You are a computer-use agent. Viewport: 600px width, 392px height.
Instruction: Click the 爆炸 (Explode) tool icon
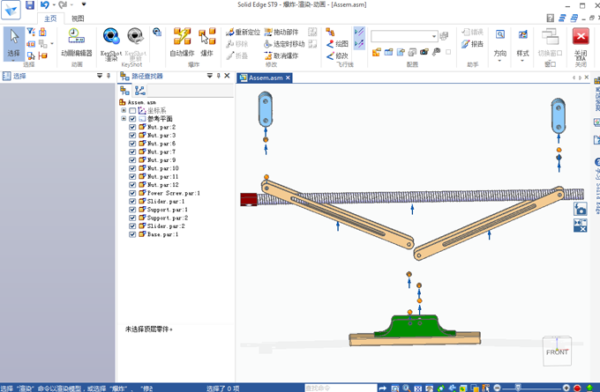coord(207,40)
